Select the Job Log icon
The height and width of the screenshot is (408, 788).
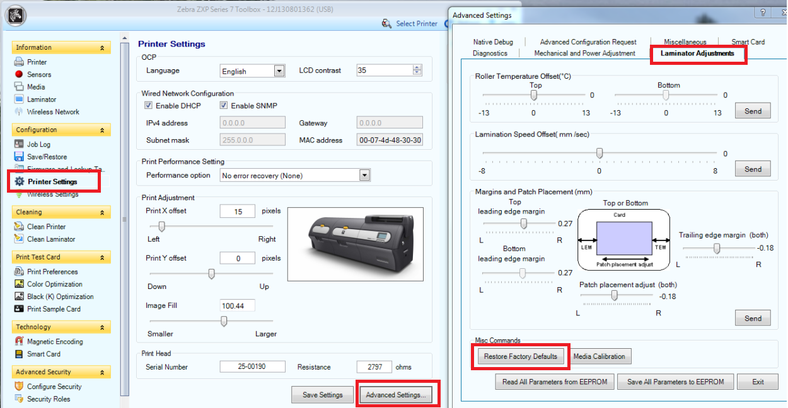tap(19, 144)
